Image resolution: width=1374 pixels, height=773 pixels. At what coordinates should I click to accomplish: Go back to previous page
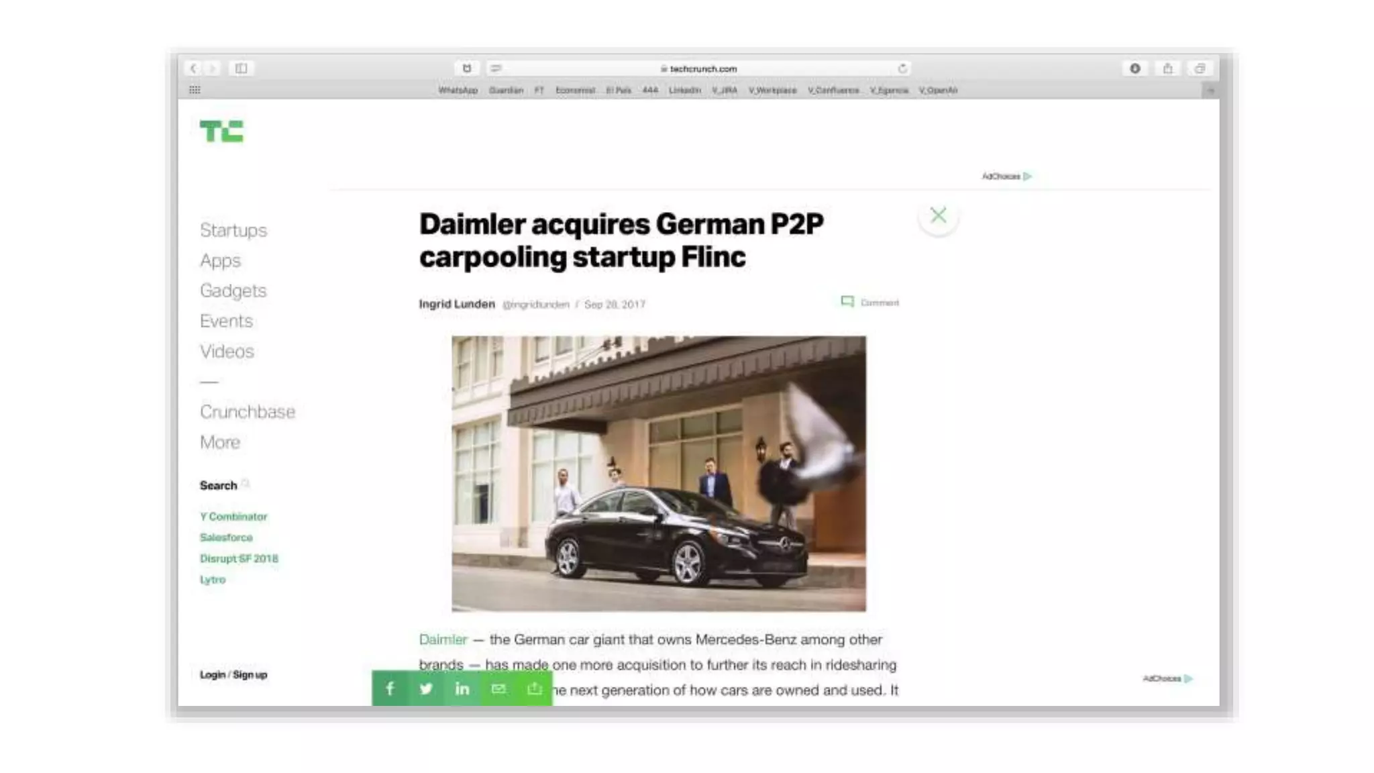[x=193, y=68]
